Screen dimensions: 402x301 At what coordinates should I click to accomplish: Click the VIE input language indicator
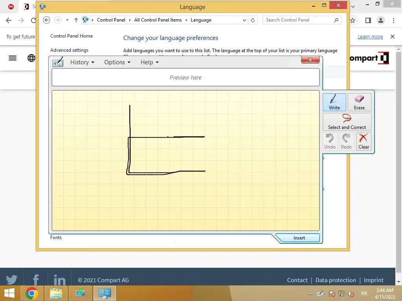click(364, 293)
